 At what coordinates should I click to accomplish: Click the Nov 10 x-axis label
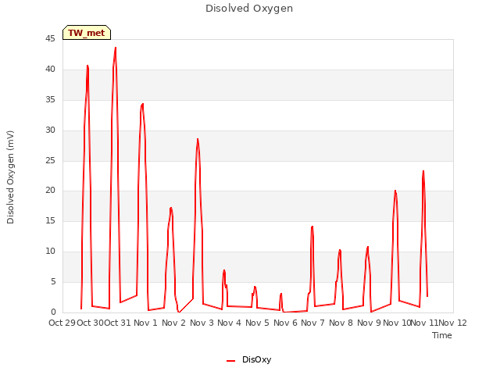click(x=396, y=323)
